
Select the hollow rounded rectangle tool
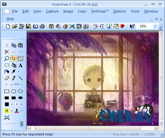point(13,91)
